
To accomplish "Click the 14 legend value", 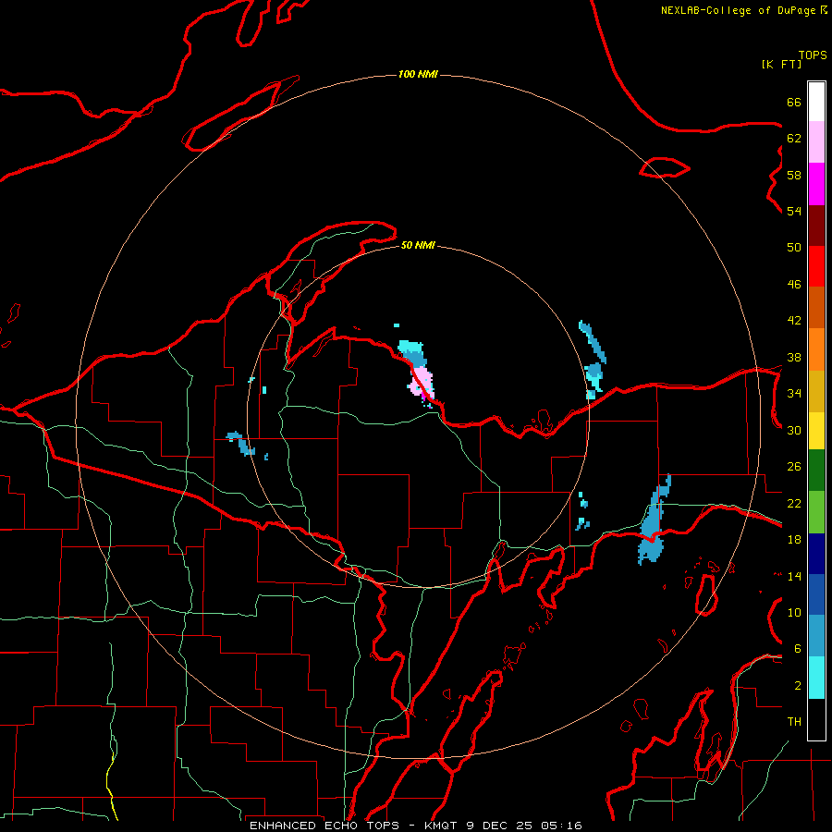I will tap(794, 577).
